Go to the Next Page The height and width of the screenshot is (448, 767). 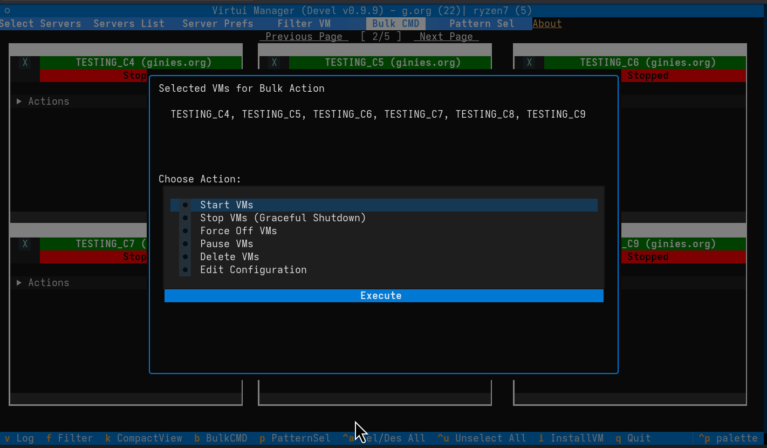tap(446, 36)
